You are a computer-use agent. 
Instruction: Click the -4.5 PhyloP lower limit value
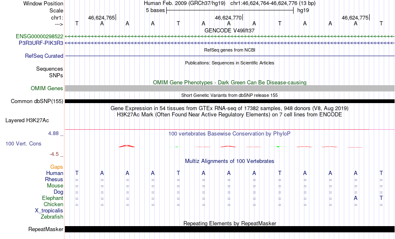pyautogui.click(x=54, y=154)
